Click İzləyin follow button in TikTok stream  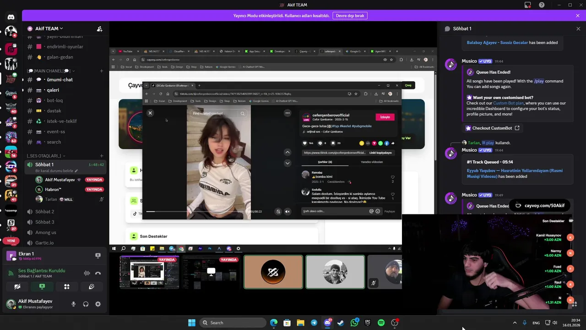pos(385,117)
